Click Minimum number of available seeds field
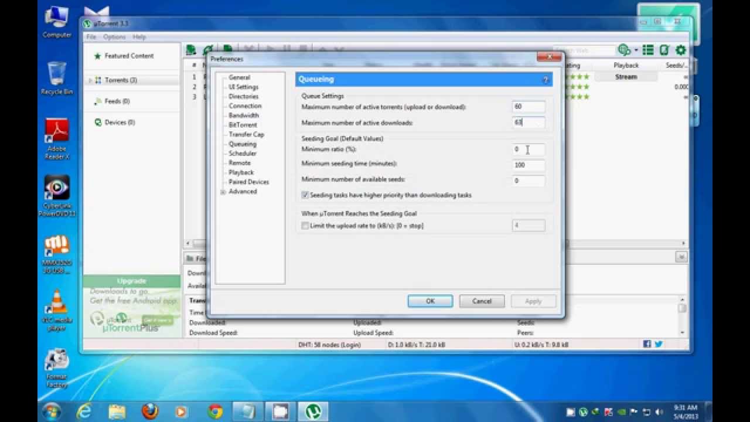Image resolution: width=750 pixels, height=422 pixels. (x=529, y=181)
